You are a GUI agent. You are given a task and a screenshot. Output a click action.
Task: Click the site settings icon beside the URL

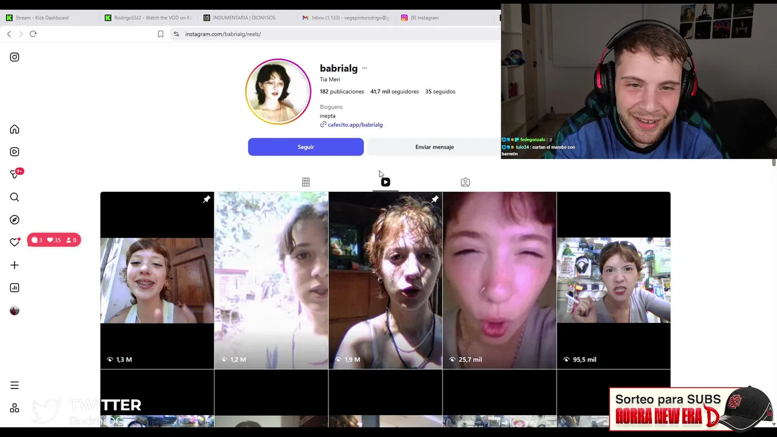176,34
